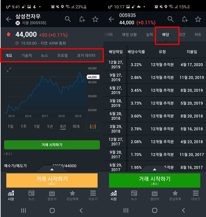This screenshot has height=217, width=206.
Task: Expand chart to fullscreen
Action: 9,70
